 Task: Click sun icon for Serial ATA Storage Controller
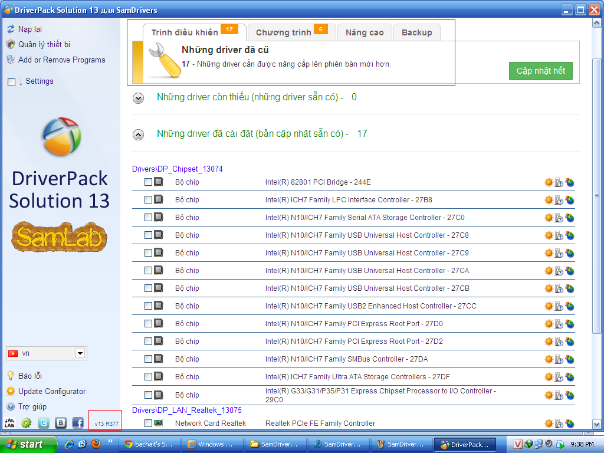click(x=549, y=218)
